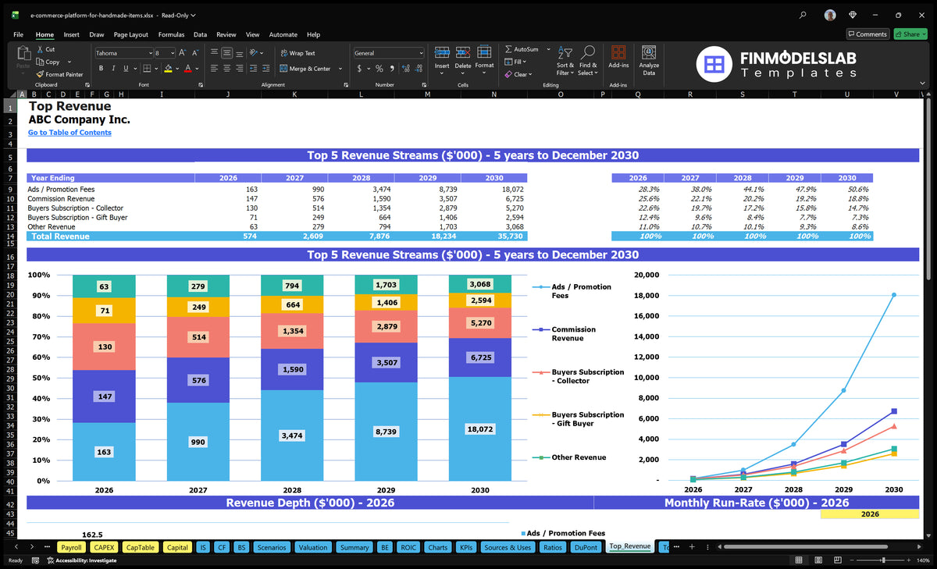The height and width of the screenshot is (569, 937).
Task: Click the AutoSum sigma icon
Action: pos(508,49)
